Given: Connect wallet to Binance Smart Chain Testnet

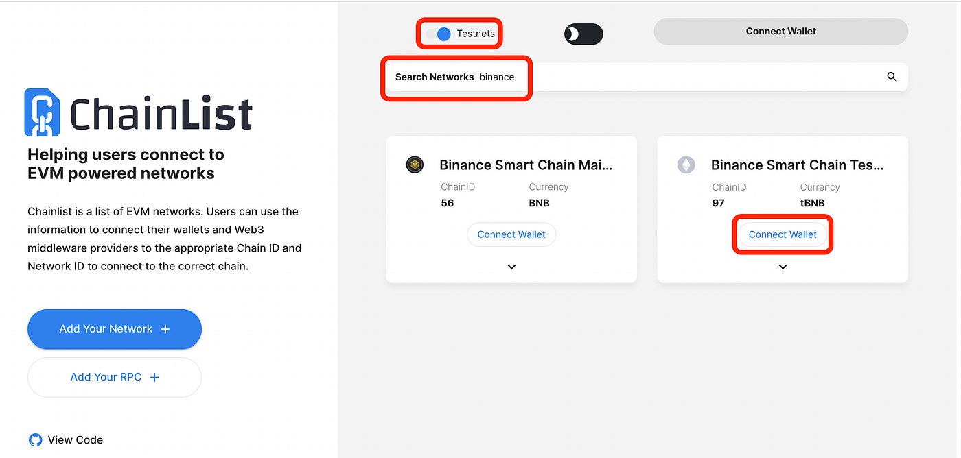Looking at the screenshot, I should tap(783, 234).
